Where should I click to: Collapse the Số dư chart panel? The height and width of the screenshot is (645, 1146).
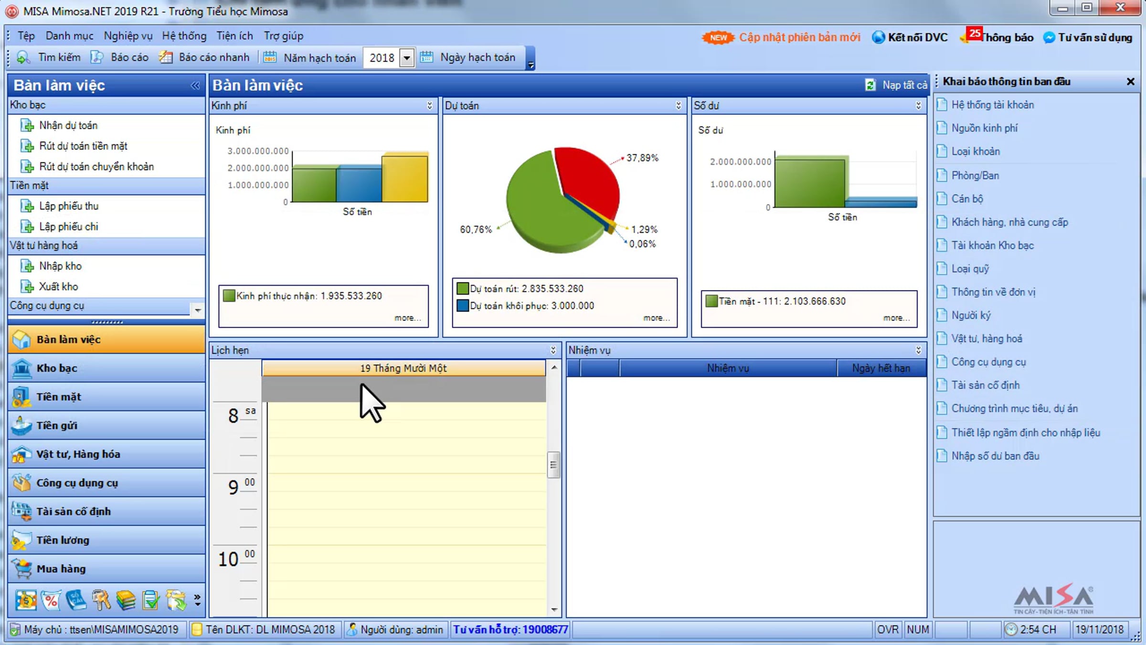click(x=918, y=106)
